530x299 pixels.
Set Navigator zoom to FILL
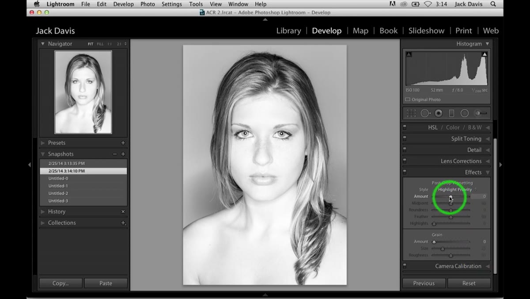click(100, 44)
